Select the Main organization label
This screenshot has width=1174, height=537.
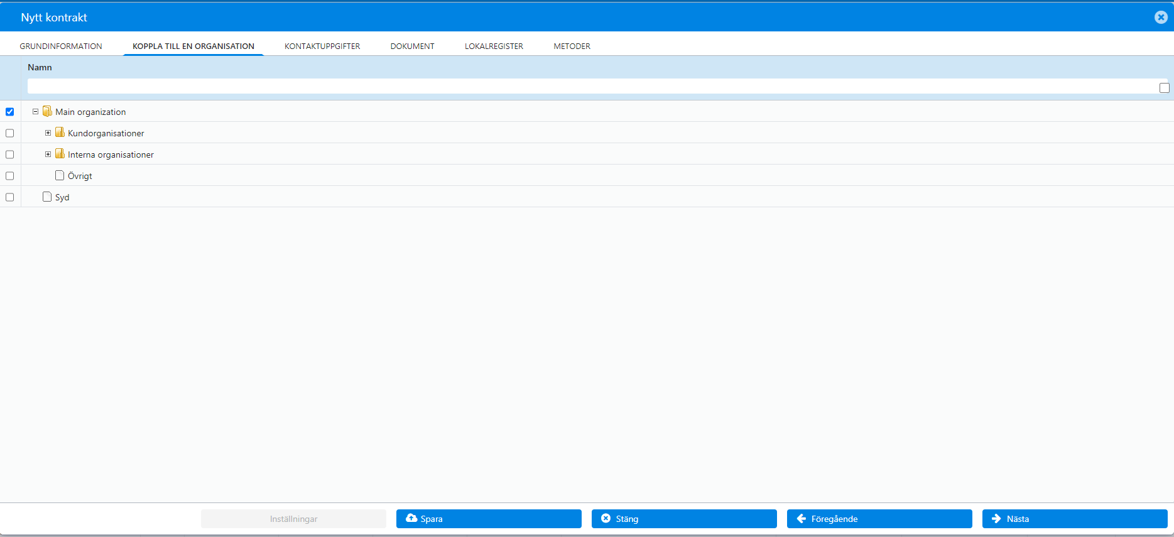click(90, 112)
